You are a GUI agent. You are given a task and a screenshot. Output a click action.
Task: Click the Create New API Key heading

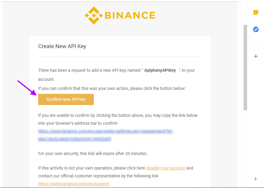(x=62, y=46)
